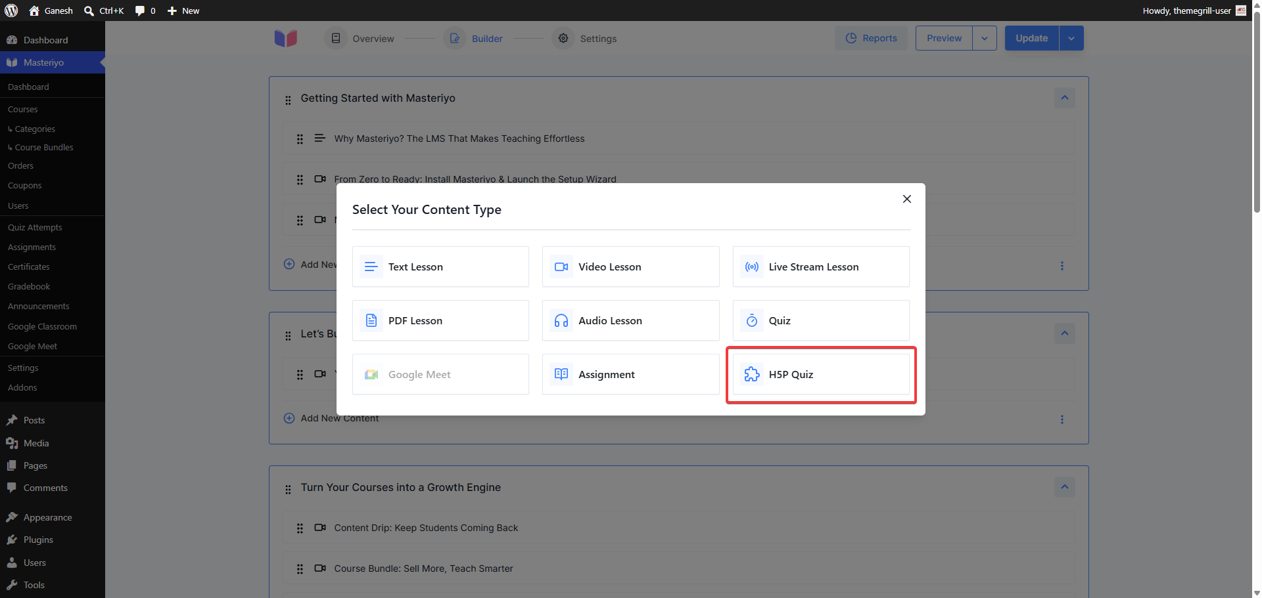Open the Ganesh site home link
The width and height of the screenshot is (1262, 598).
(x=51, y=11)
